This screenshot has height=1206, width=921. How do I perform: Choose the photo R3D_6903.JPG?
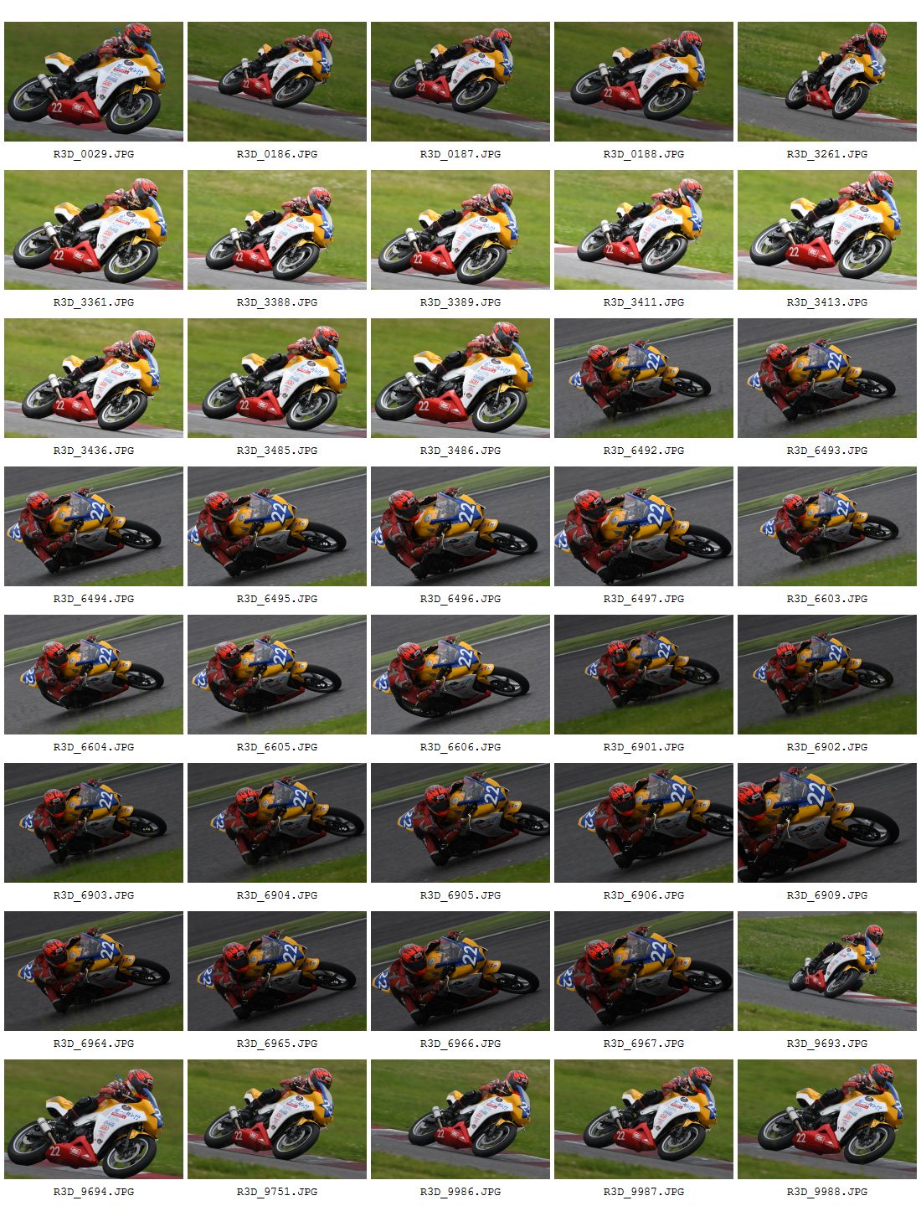[94, 822]
